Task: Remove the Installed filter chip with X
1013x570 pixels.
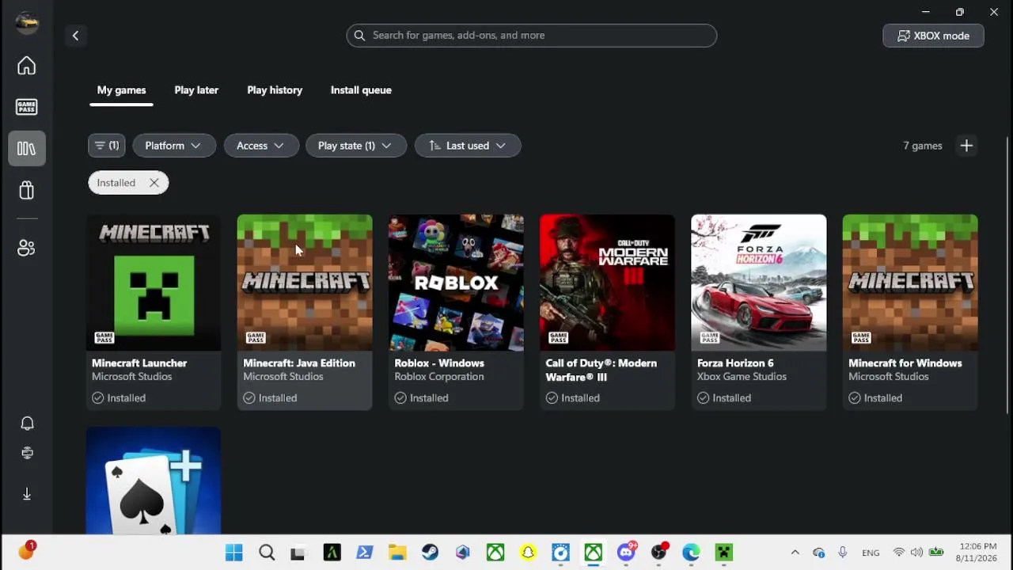Action: pyautogui.click(x=154, y=183)
